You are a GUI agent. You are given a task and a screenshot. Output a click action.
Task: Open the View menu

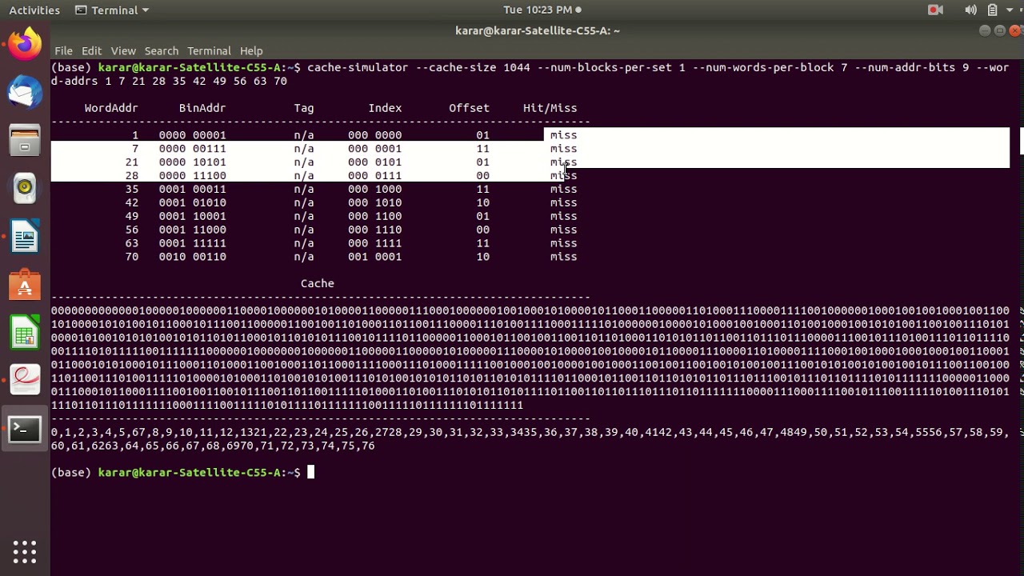click(123, 50)
